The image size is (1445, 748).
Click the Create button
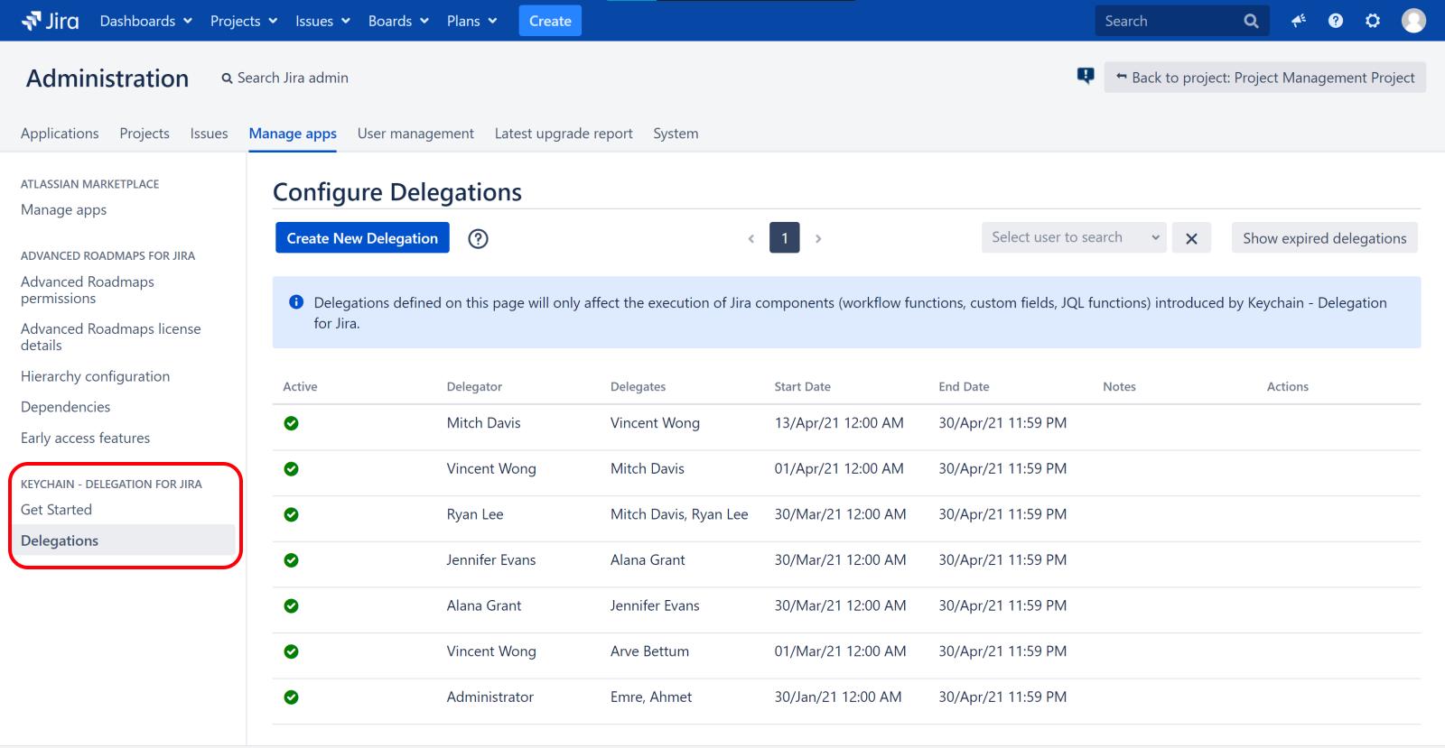(550, 21)
